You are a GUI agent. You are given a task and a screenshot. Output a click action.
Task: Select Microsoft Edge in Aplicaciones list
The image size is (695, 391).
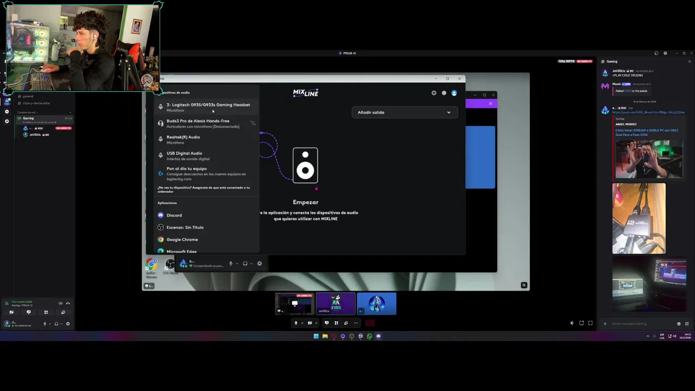click(206, 251)
